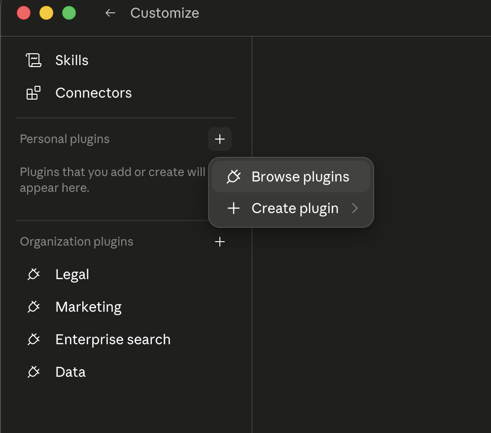Expand the Create plugin submenu chevron

point(355,208)
